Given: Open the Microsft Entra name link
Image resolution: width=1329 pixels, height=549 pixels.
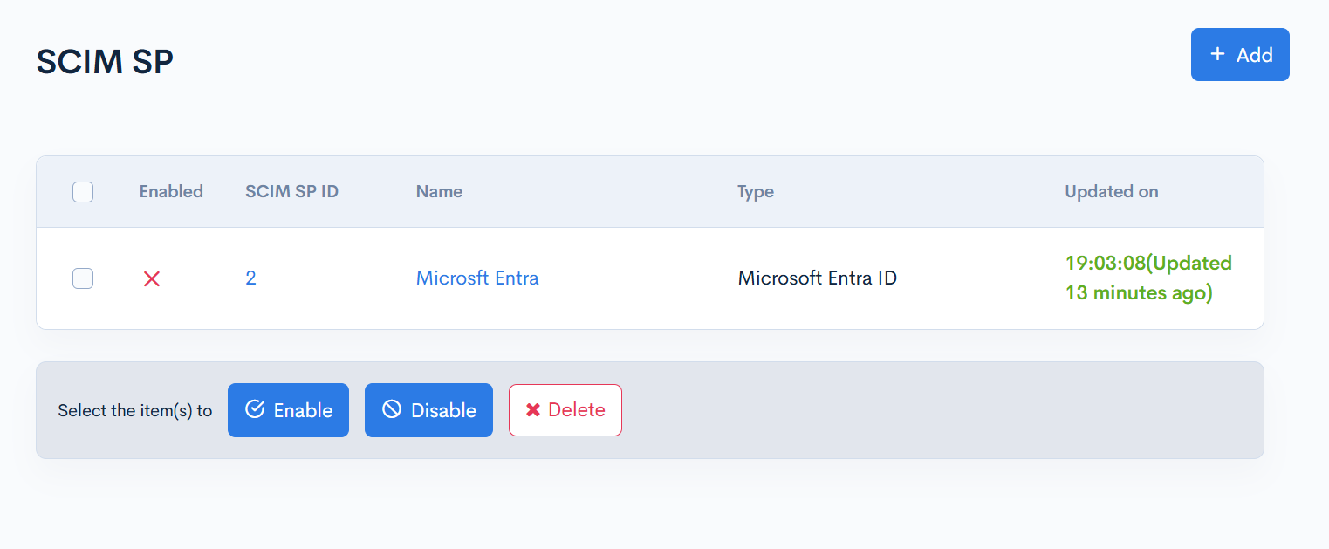Looking at the screenshot, I should (x=477, y=278).
